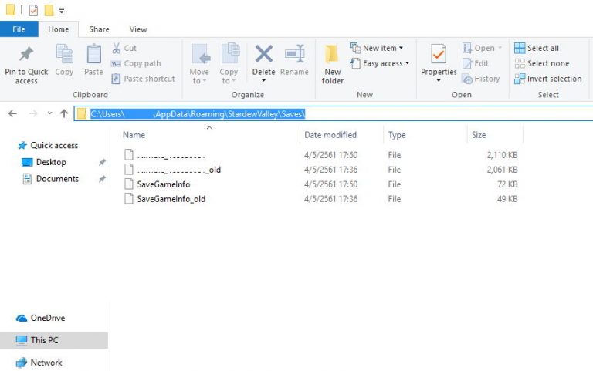
Task: Click the quick toolbar new folder icon
Action: pos(49,10)
